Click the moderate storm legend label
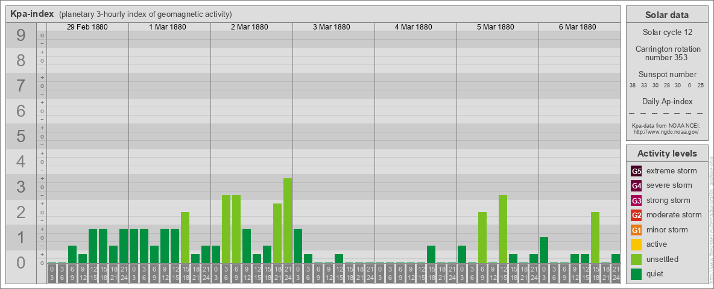Screen dimensions: 714x289 click(x=674, y=215)
